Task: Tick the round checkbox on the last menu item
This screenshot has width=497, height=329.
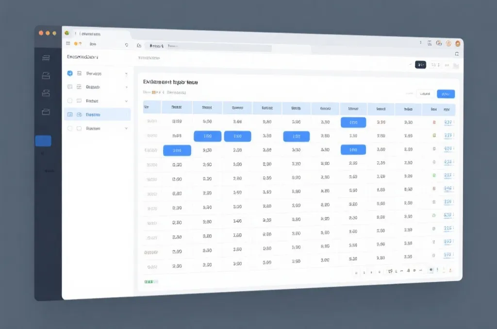Action: click(70, 129)
